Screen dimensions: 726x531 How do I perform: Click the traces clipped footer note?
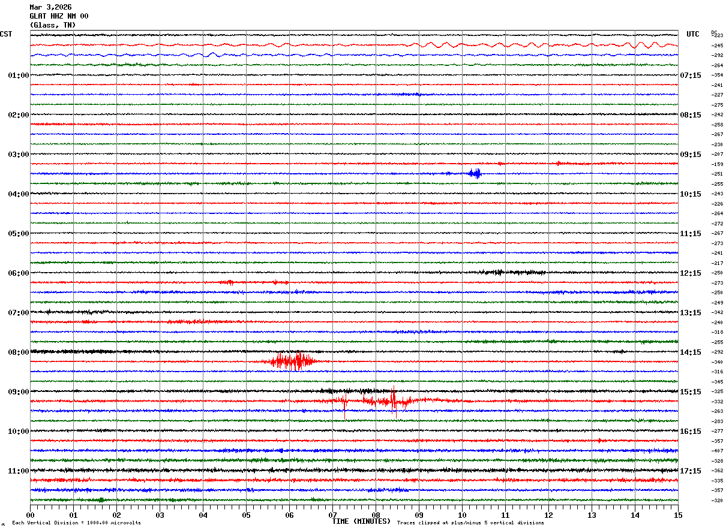[x=470, y=523]
